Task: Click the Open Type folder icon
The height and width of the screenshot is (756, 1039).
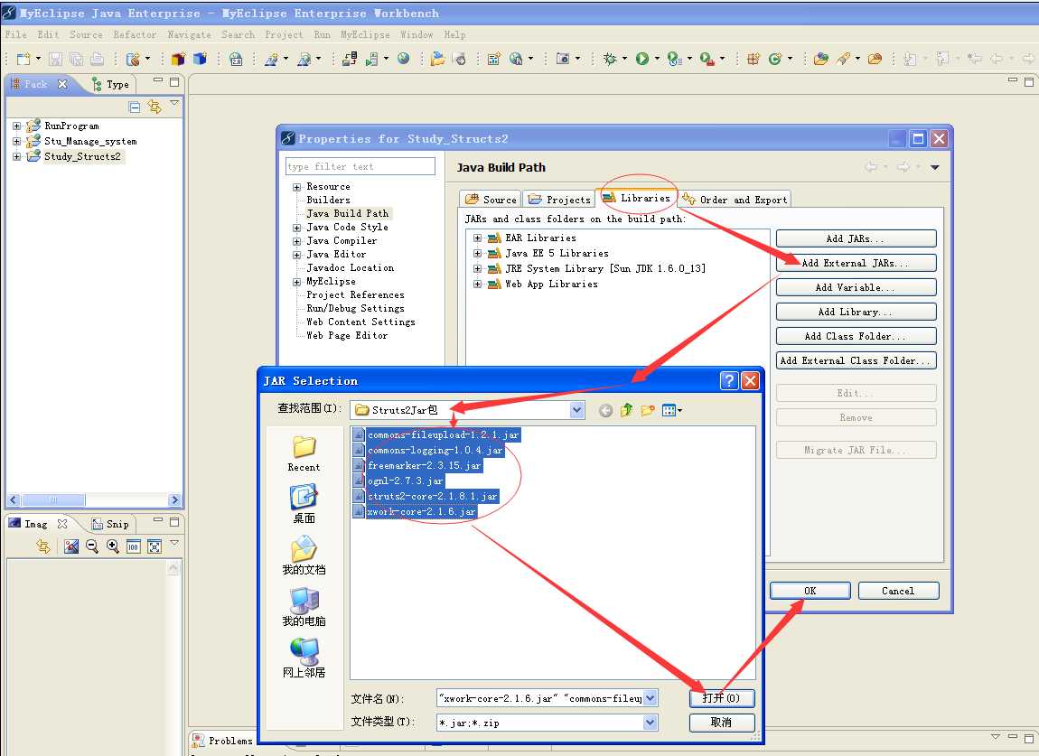Action: click(x=821, y=59)
